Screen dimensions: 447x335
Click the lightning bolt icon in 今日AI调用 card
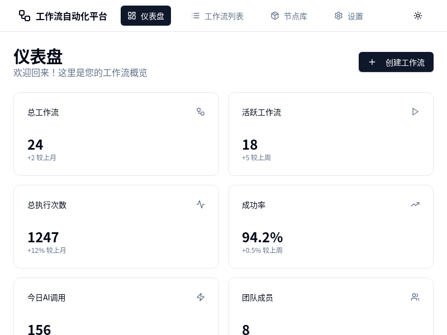coord(201,297)
